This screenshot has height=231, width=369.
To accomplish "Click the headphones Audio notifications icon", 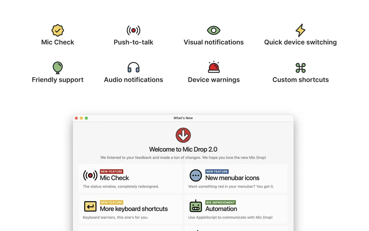I will [x=133, y=68].
